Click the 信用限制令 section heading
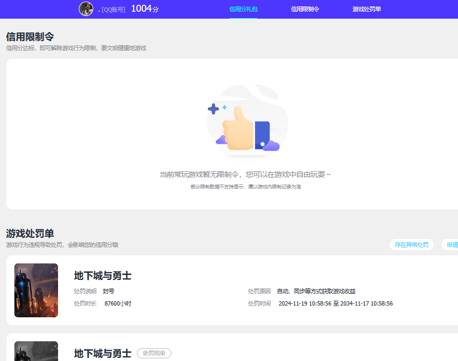 pyautogui.click(x=30, y=37)
